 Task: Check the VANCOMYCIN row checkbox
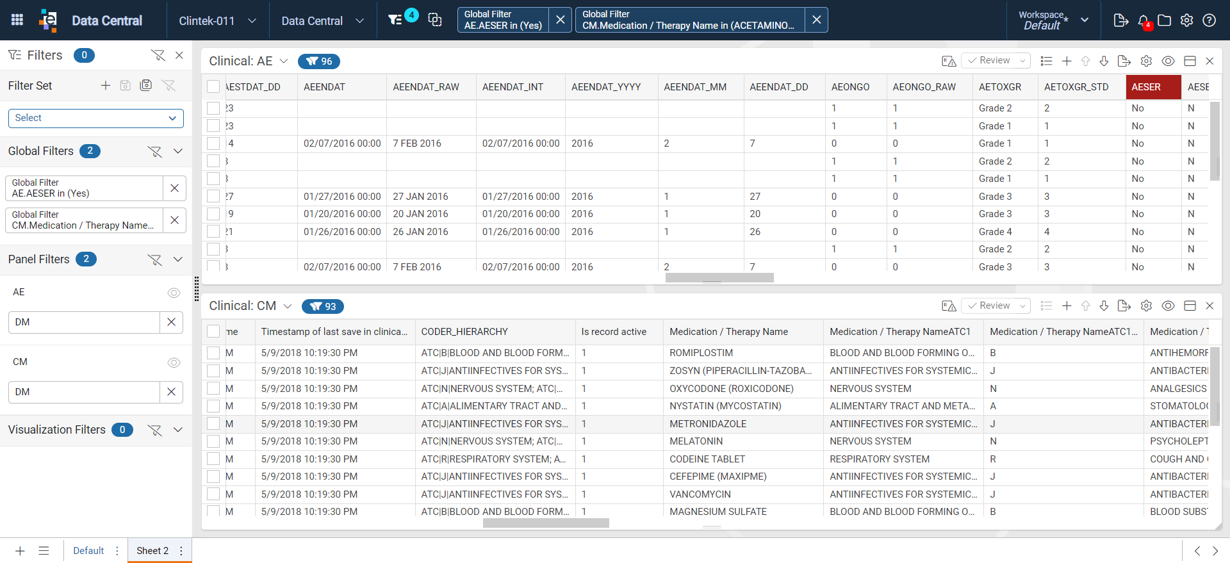coord(213,494)
